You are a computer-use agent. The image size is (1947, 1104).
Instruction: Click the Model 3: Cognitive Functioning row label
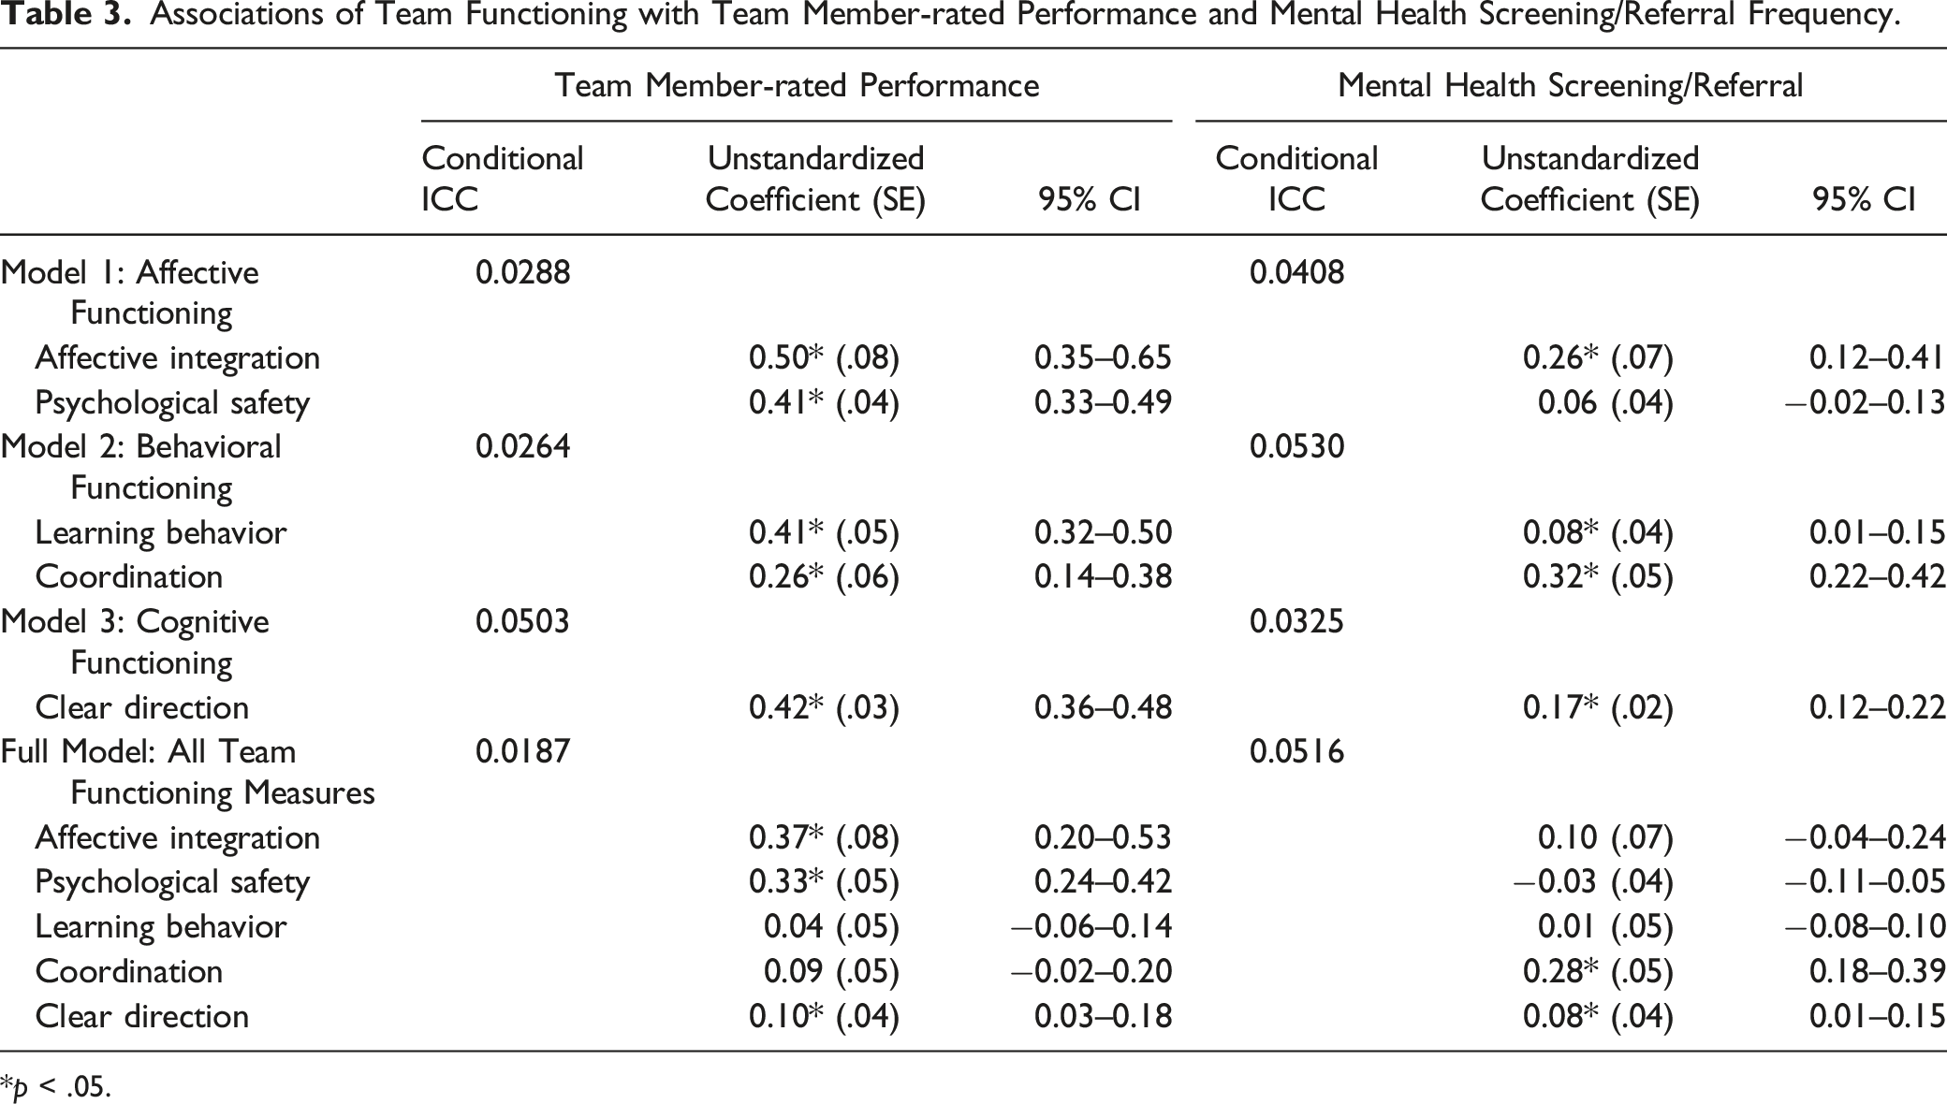coord(135,641)
